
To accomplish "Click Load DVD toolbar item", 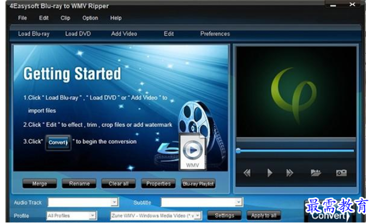I will pyautogui.click(x=78, y=34).
